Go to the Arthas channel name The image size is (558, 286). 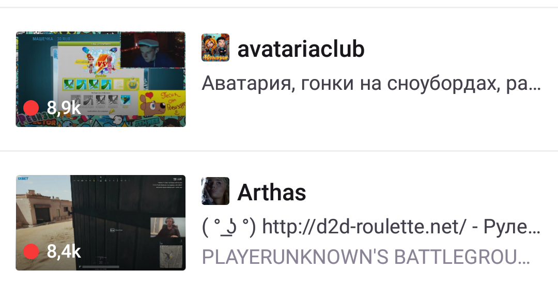click(272, 192)
